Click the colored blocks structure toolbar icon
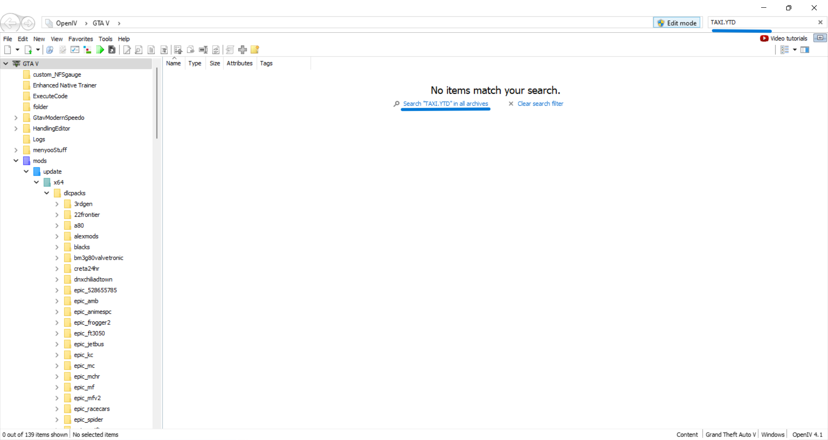Image resolution: width=828 pixels, height=440 pixels. pyautogui.click(x=88, y=50)
